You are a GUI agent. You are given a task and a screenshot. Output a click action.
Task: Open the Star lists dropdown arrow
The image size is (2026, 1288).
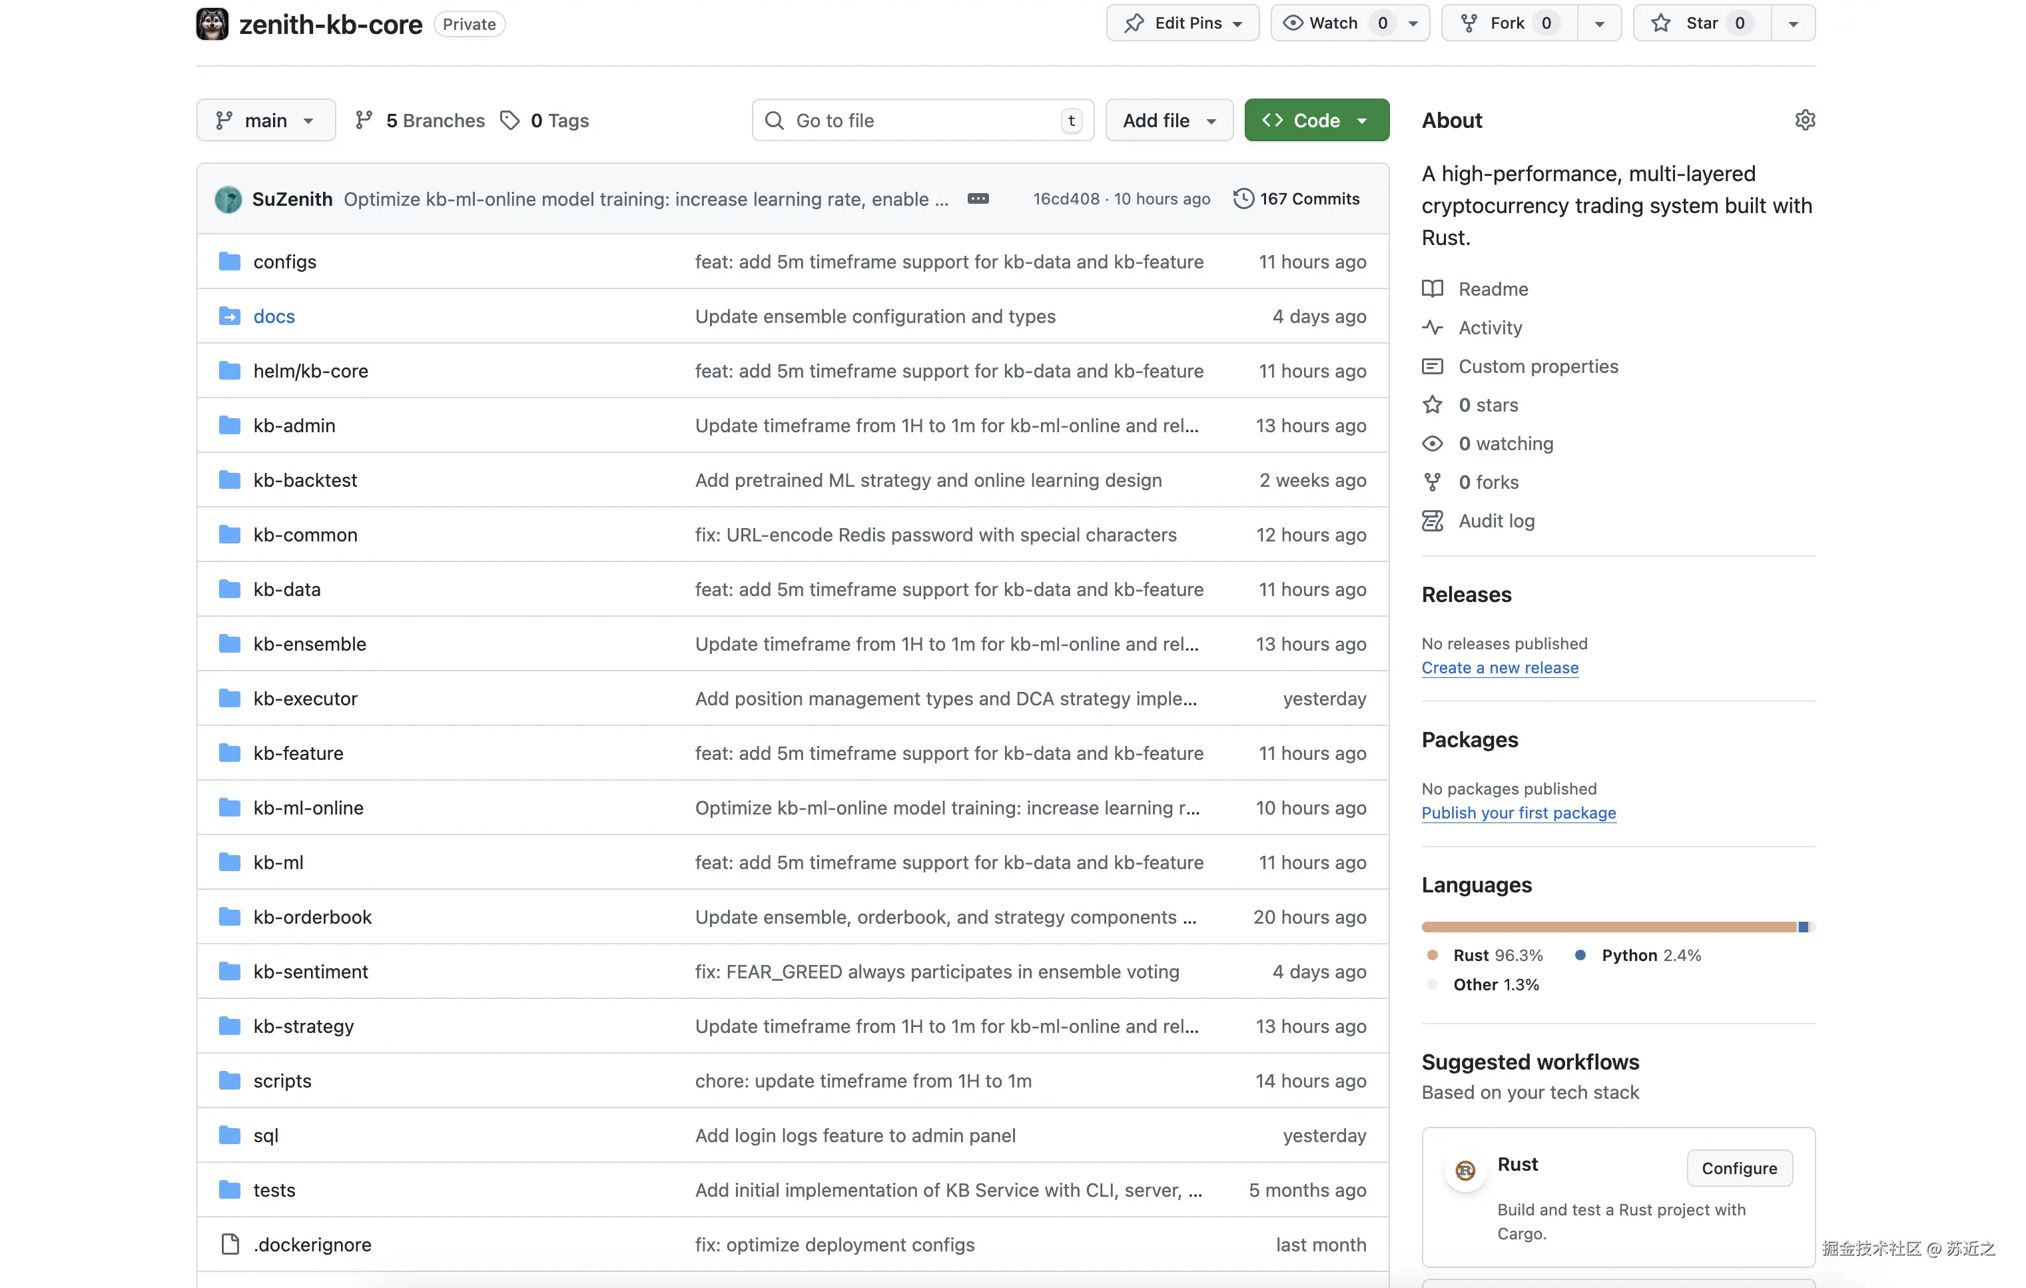[1793, 23]
